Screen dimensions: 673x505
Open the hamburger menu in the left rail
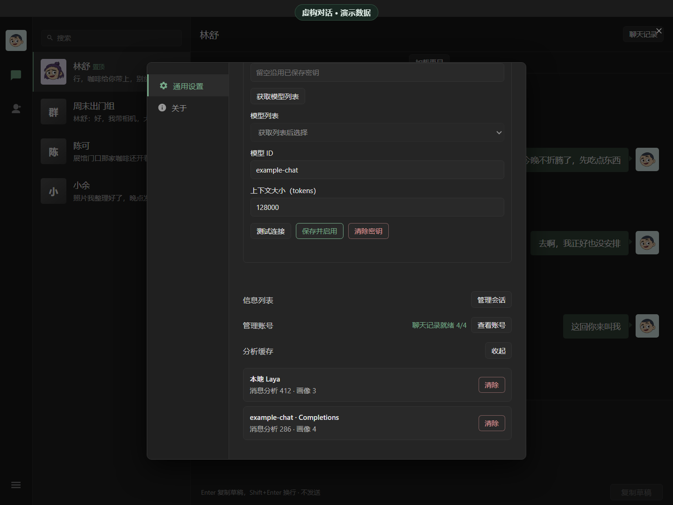click(x=16, y=485)
